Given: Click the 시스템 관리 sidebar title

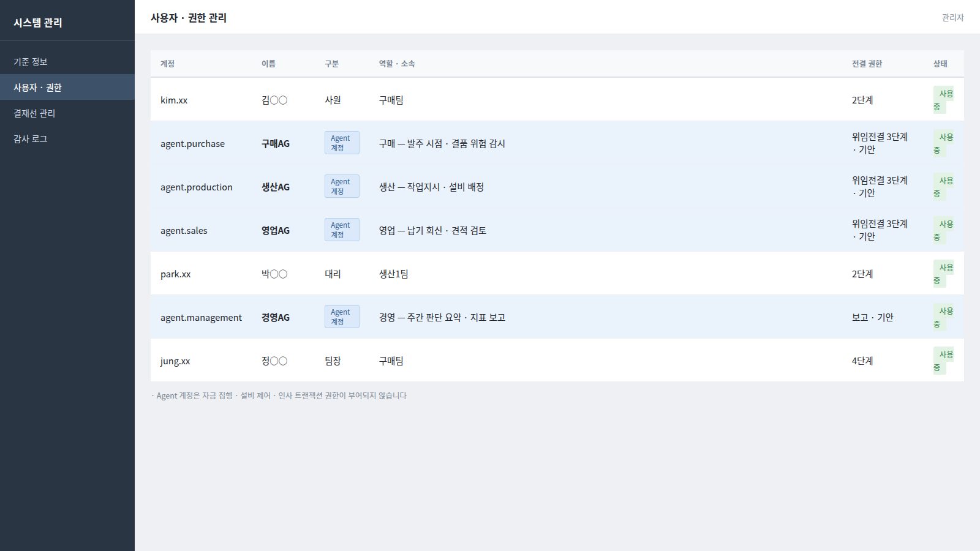Looking at the screenshot, I should pyautogui.click(x=38, y=23).
